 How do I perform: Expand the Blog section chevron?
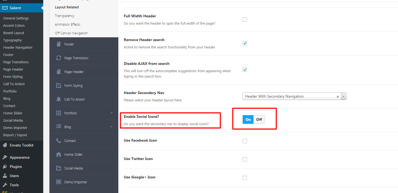(x=111, y=127)
